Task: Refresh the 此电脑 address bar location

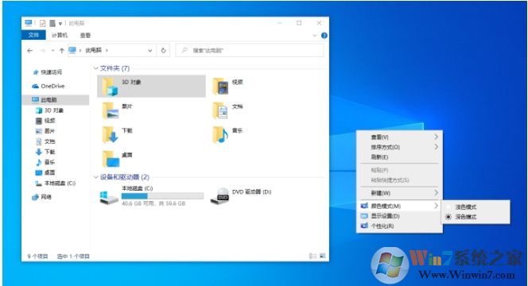Action: (163, 51)
